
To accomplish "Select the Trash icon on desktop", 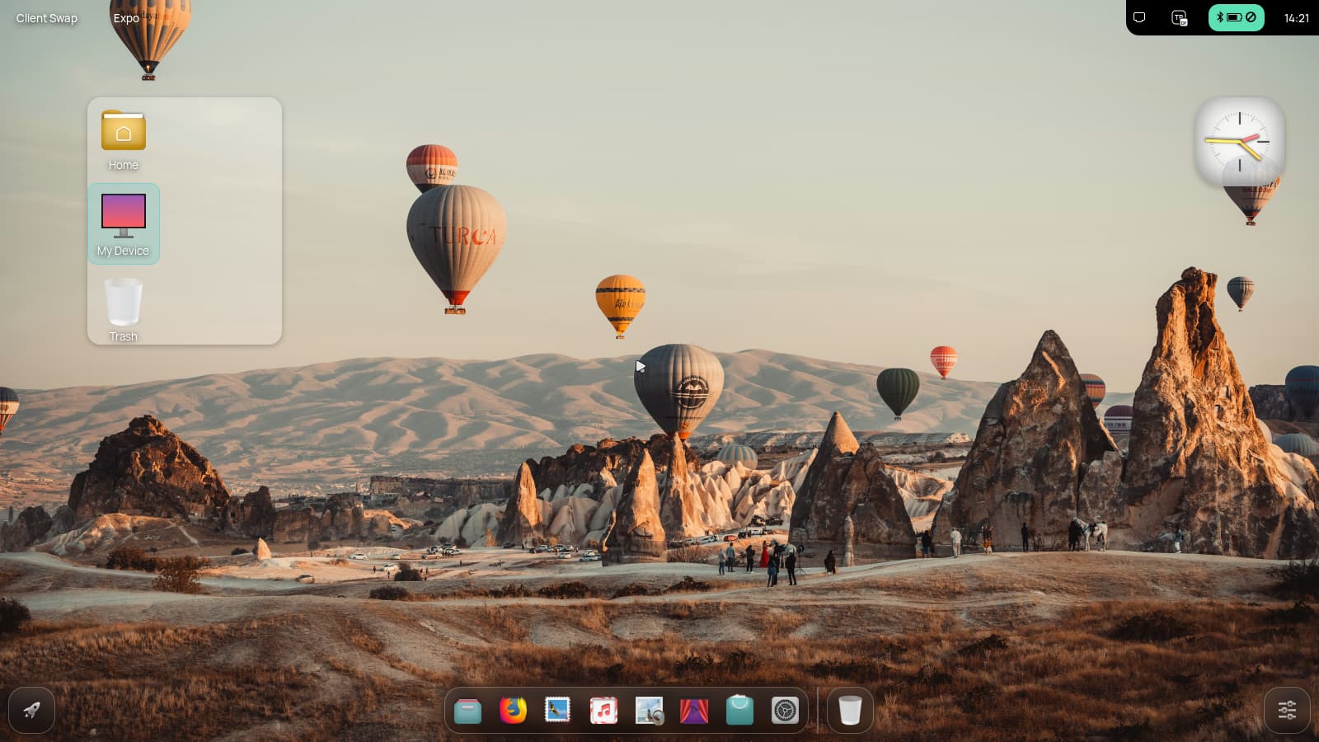I will pos(124,309).
